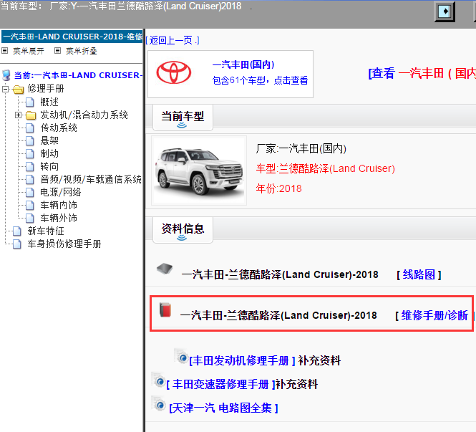Open 丰田变速器修理手册 supplementary link
476x432 pixels.
coord(220,384)
